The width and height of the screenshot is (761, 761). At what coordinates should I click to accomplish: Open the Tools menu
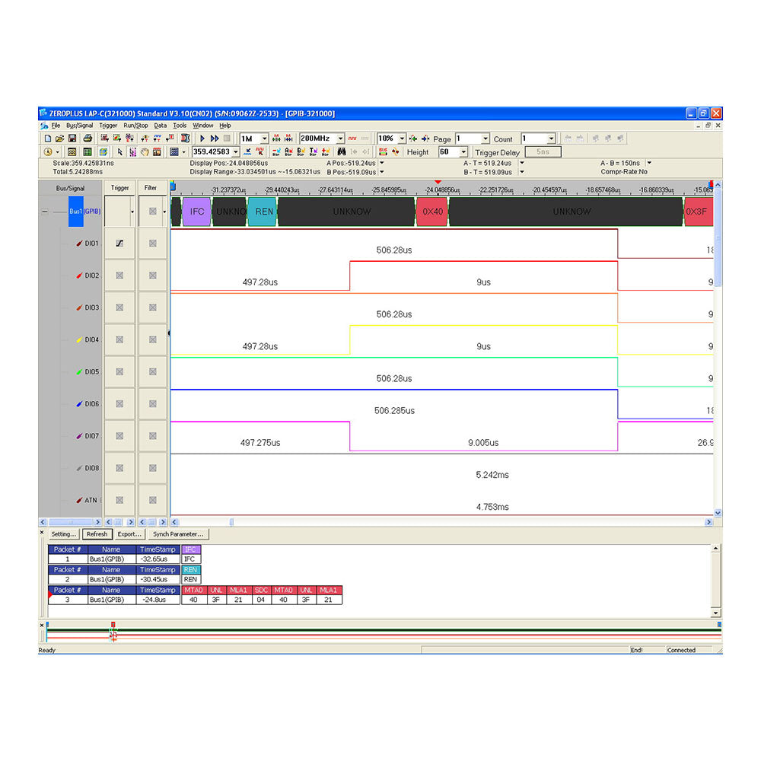[x=180, y=125]
